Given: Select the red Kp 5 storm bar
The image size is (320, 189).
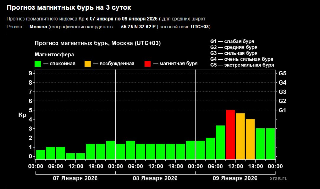Looking at the screenshot, I should coord(230,134).
